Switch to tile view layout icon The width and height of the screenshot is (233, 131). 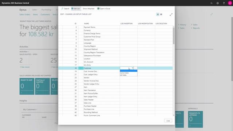pos(161,15)
